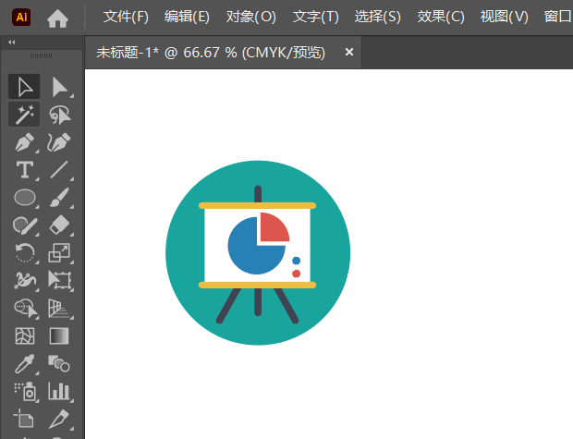This screenshot has height=439, width=573.
Task: Click the top yellow bar of presentation board
Action: pos(257,206)
